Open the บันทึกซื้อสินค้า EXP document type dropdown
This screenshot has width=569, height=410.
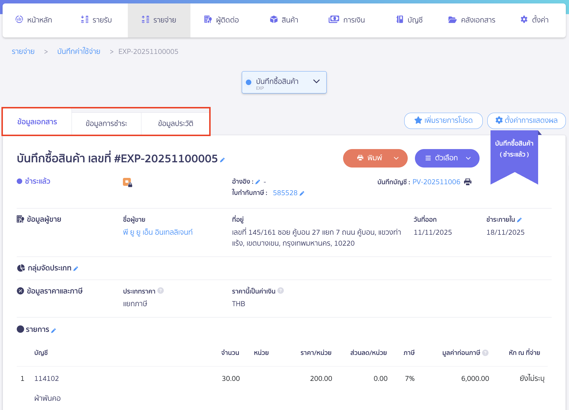[284, 82]
